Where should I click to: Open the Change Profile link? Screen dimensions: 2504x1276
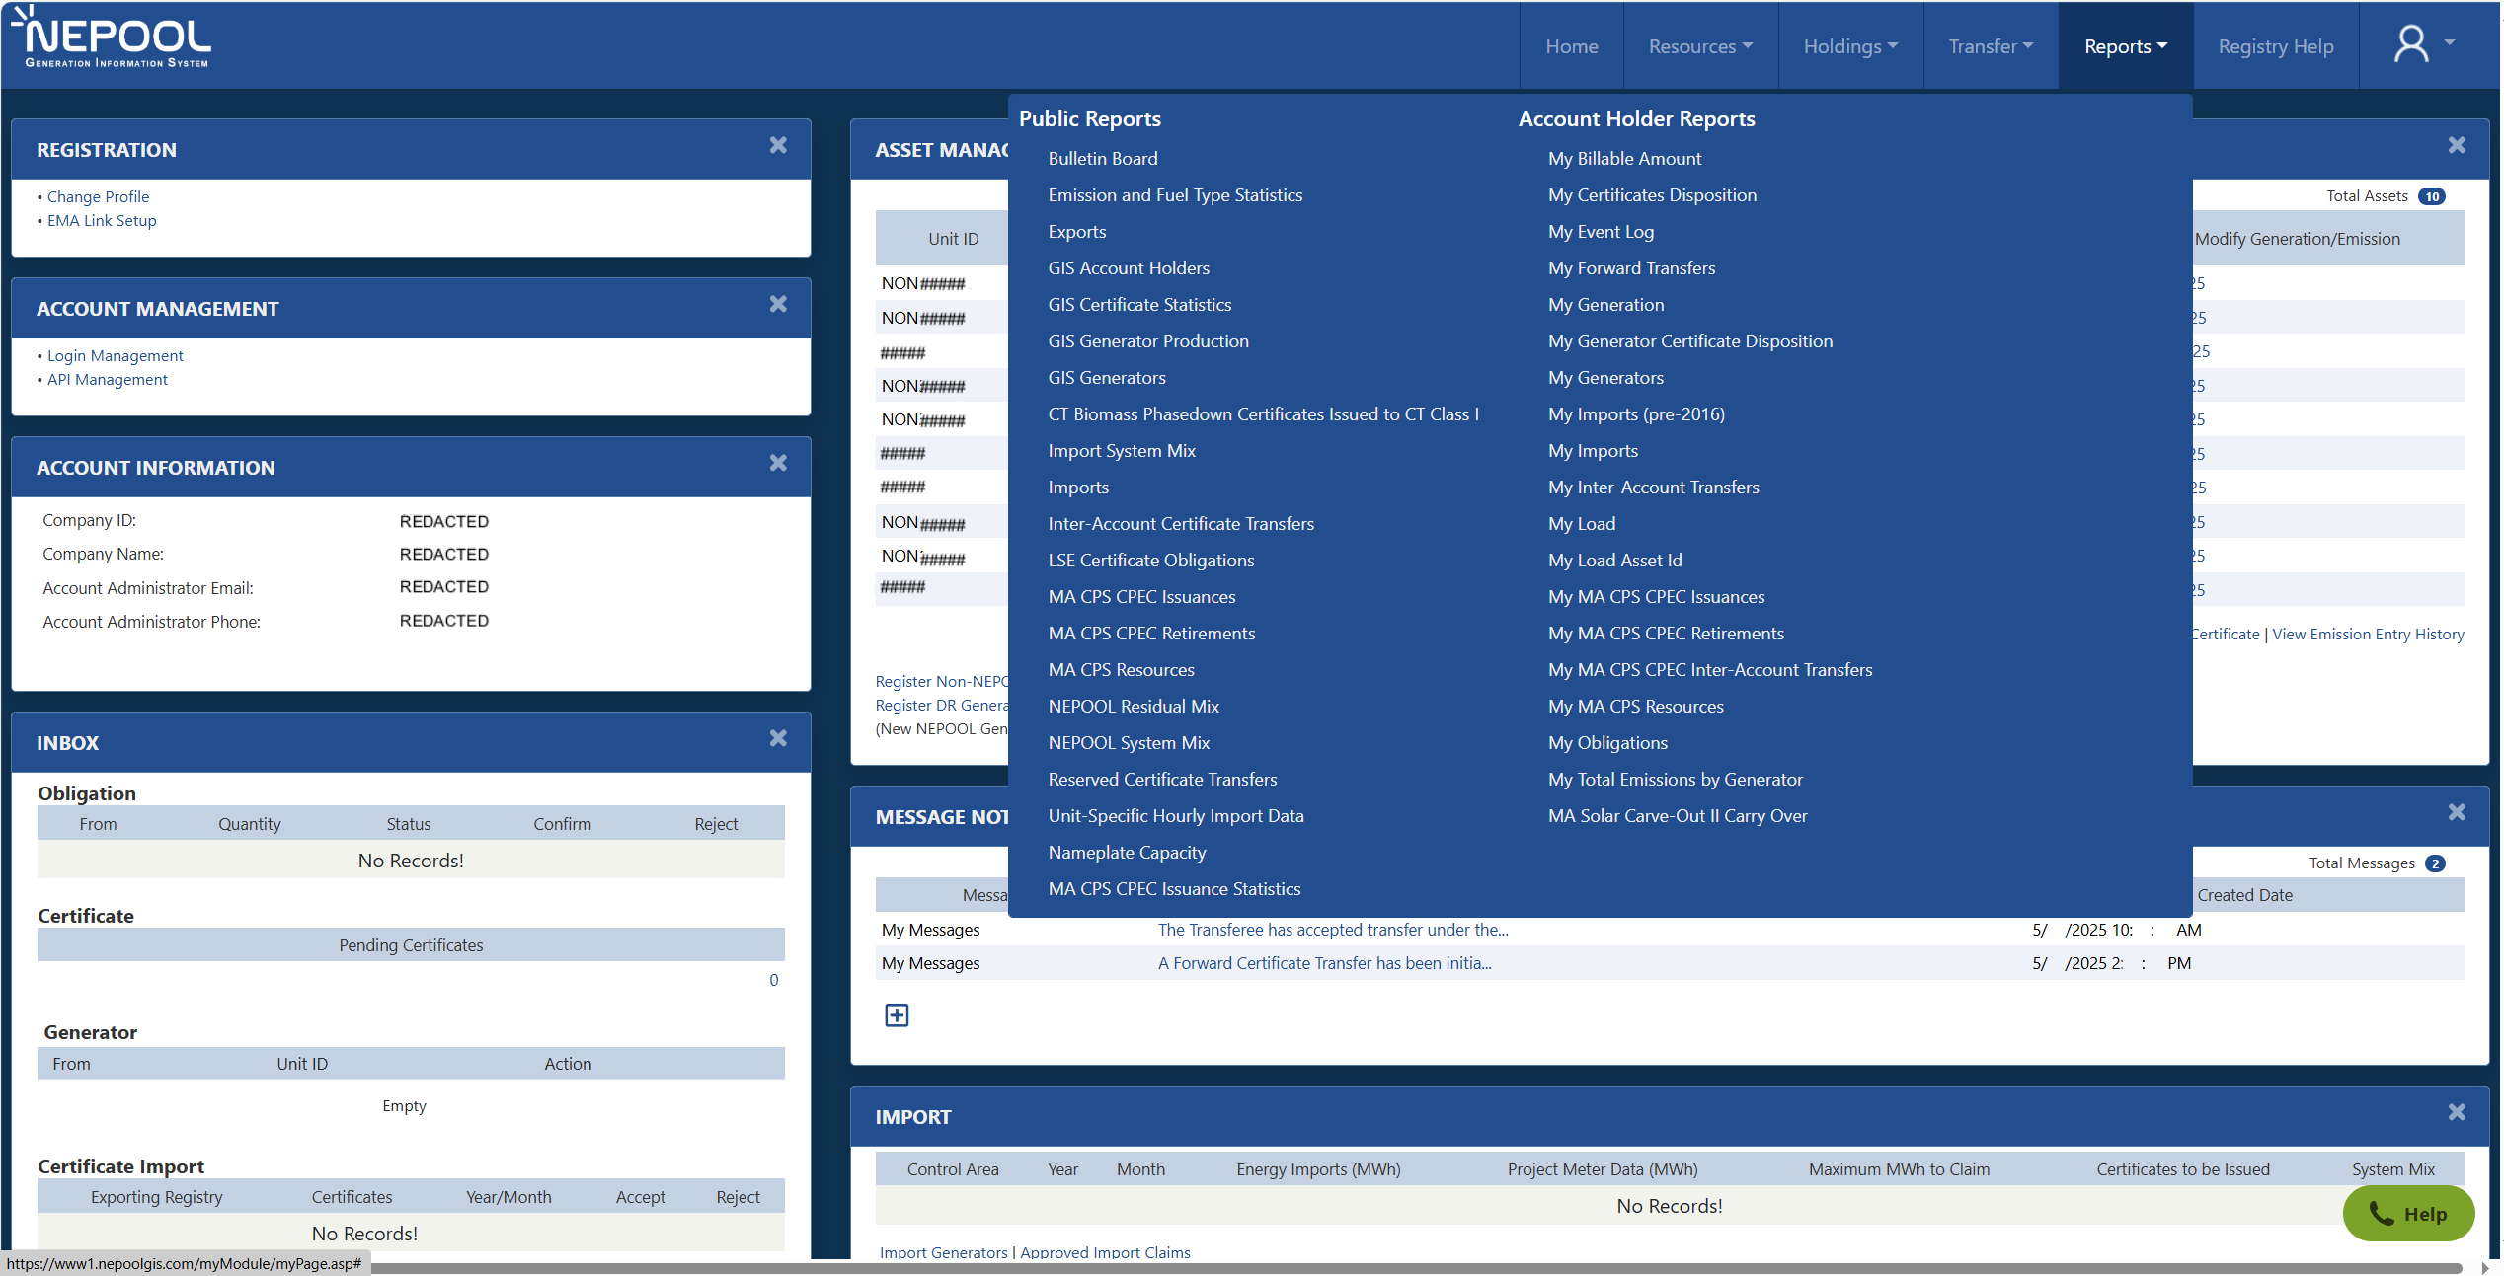coord(98,197)
